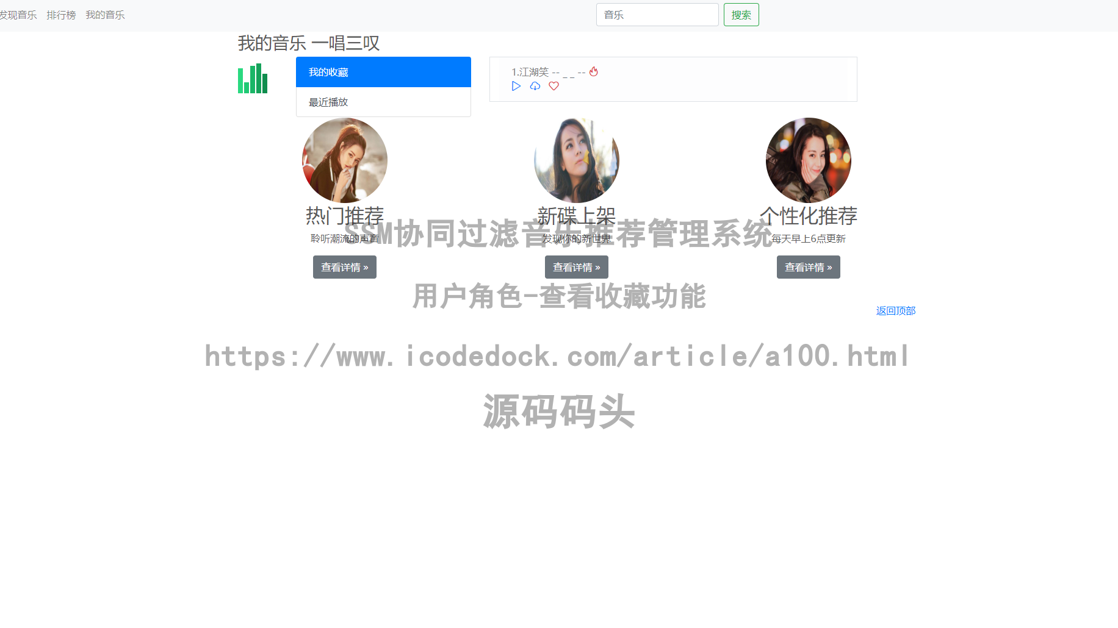Click the flame hot icon beside 江湖笑
Viewport: 1118px width, 628px height.
594,72
